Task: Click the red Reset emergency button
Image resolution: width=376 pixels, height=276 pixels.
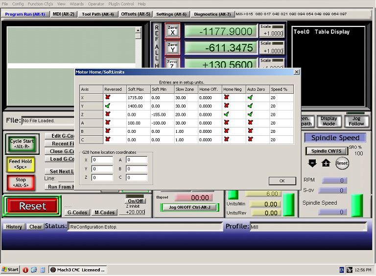Action: [x=32, y=206]
